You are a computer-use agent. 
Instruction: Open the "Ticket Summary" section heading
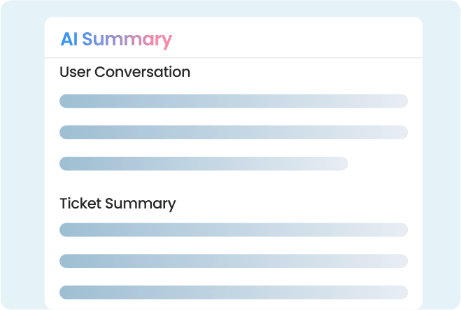click(118, 204)
